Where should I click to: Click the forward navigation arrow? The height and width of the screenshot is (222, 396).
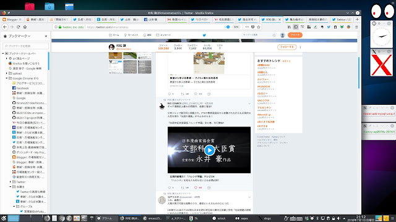[x=12, y=27]
